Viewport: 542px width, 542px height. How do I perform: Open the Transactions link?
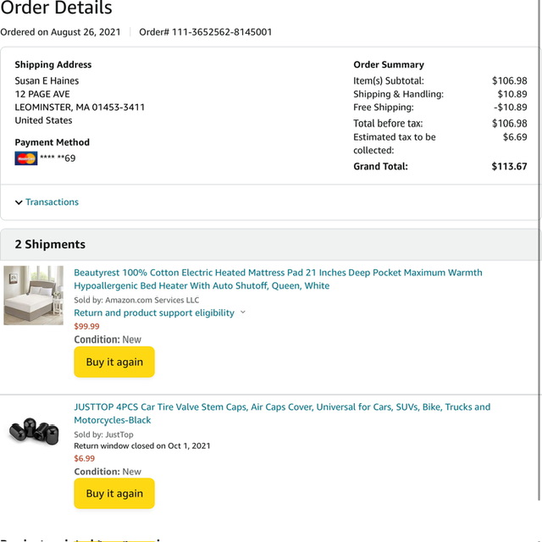[52, 202]
